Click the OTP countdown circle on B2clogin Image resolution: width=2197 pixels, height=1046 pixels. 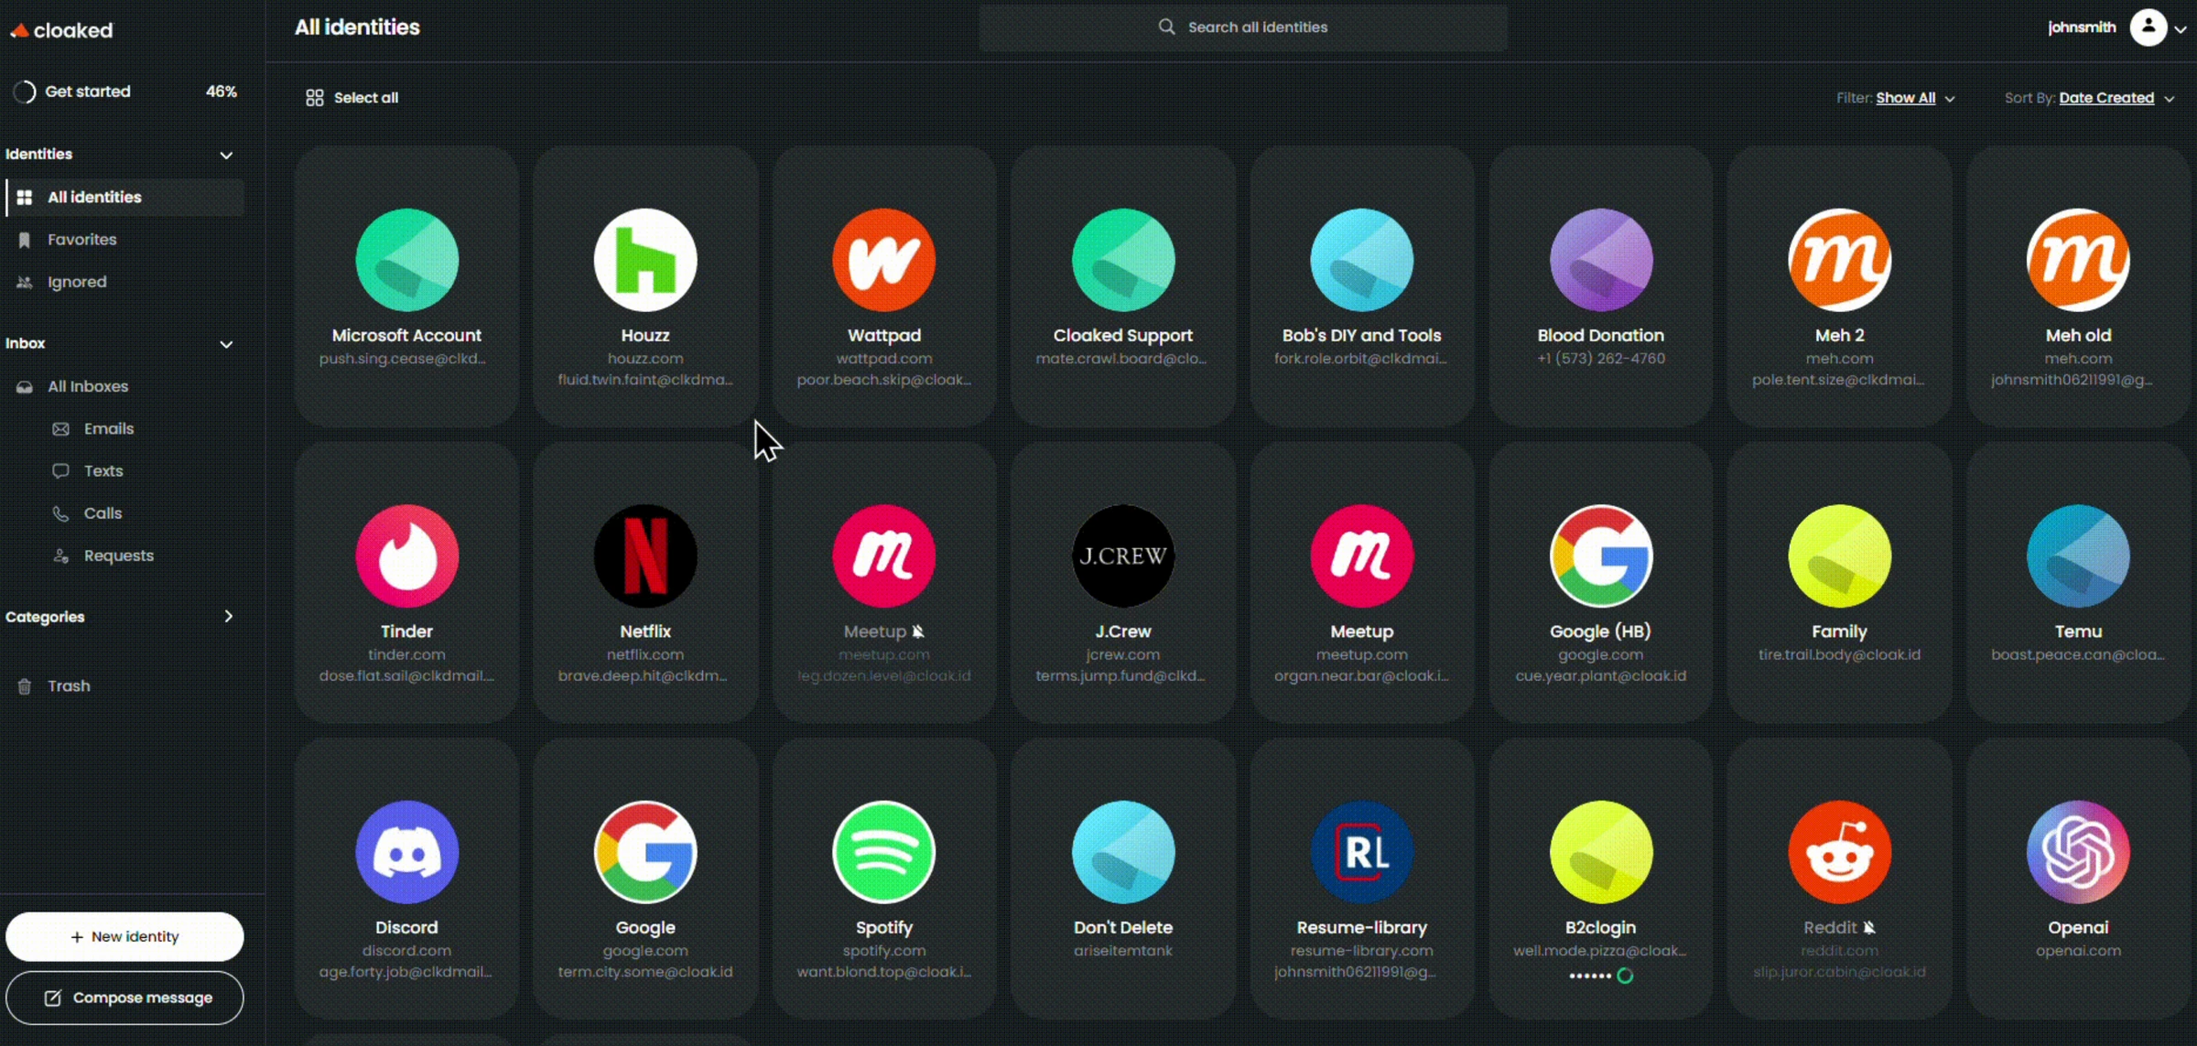click(1627, 976)
